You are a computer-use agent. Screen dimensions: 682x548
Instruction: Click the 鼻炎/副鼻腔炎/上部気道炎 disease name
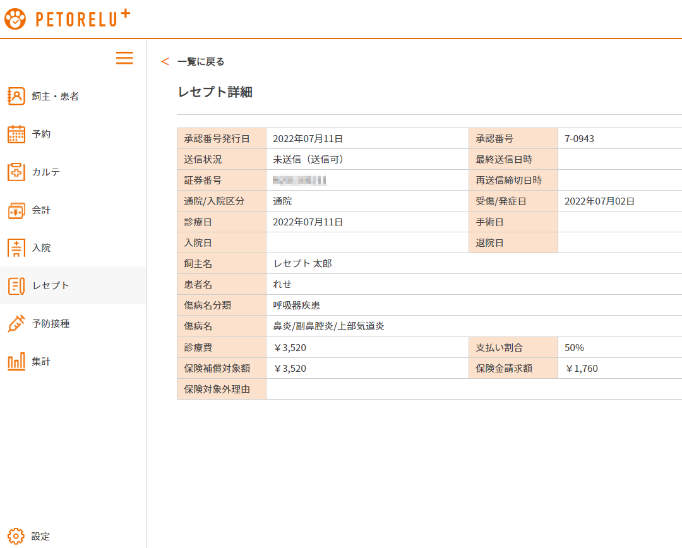coord(329,326)
